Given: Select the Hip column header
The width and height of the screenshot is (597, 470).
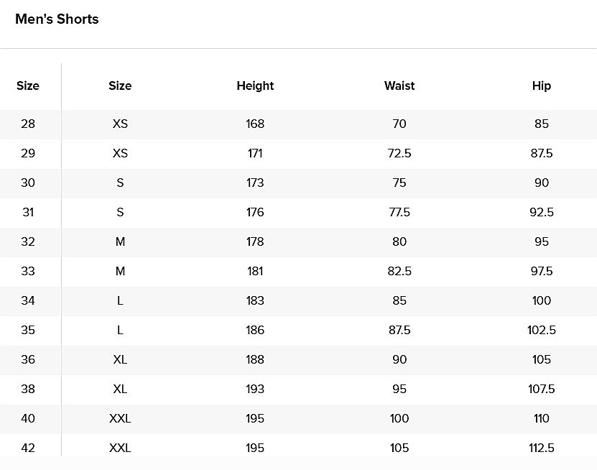Looking at the screenshot, I should 542,86.
